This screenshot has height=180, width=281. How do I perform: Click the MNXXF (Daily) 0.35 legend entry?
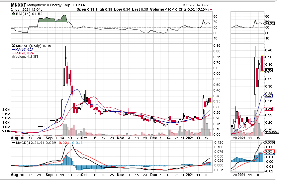click(x=34, y=46)
